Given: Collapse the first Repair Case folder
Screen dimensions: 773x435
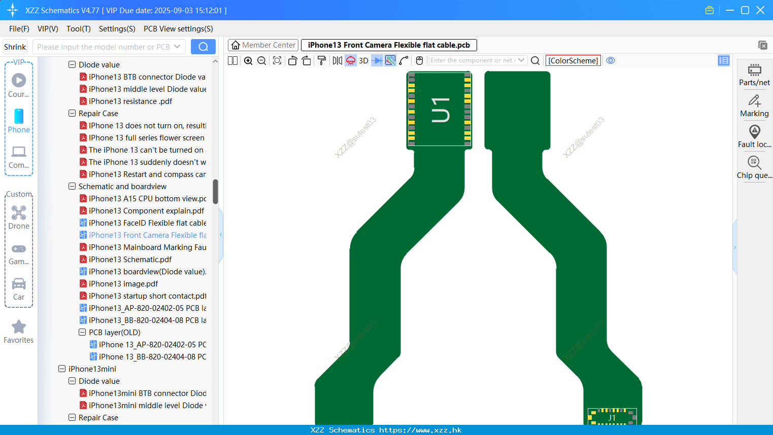Looking at the screenshot, I should point(72,113).
